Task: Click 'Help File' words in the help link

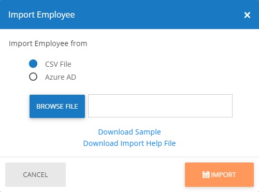Action: click(161, 143)
